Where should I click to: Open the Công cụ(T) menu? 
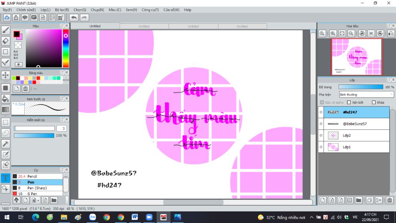click(x=150, y=10)
